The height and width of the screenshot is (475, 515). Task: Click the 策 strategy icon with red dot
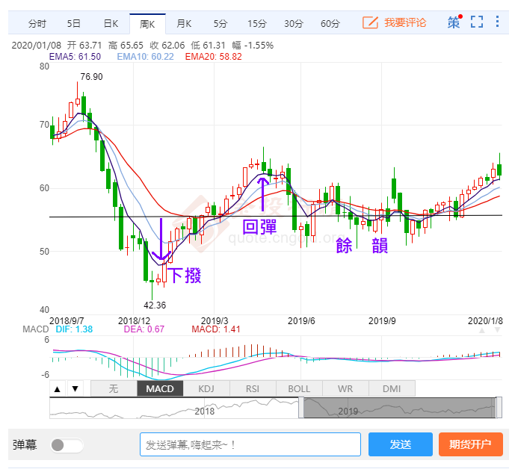pos(454,22)
